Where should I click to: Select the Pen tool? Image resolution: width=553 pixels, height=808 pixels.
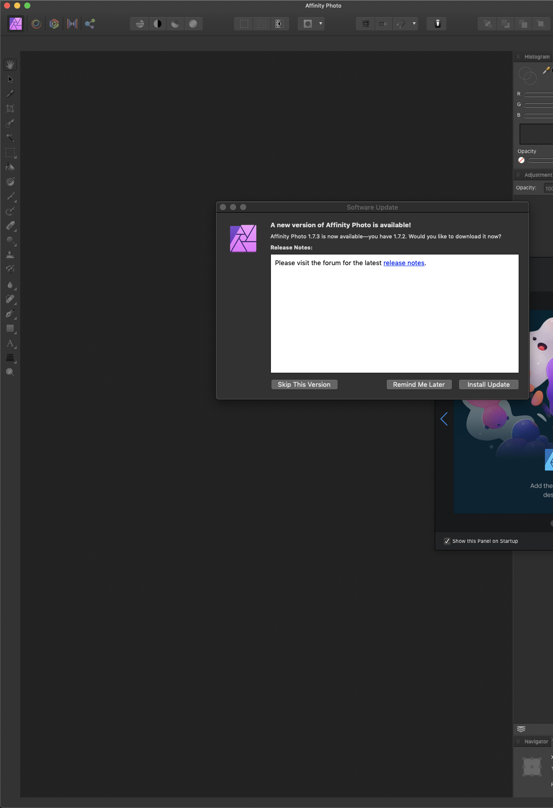pyautogui.click(x=10, y=314)
